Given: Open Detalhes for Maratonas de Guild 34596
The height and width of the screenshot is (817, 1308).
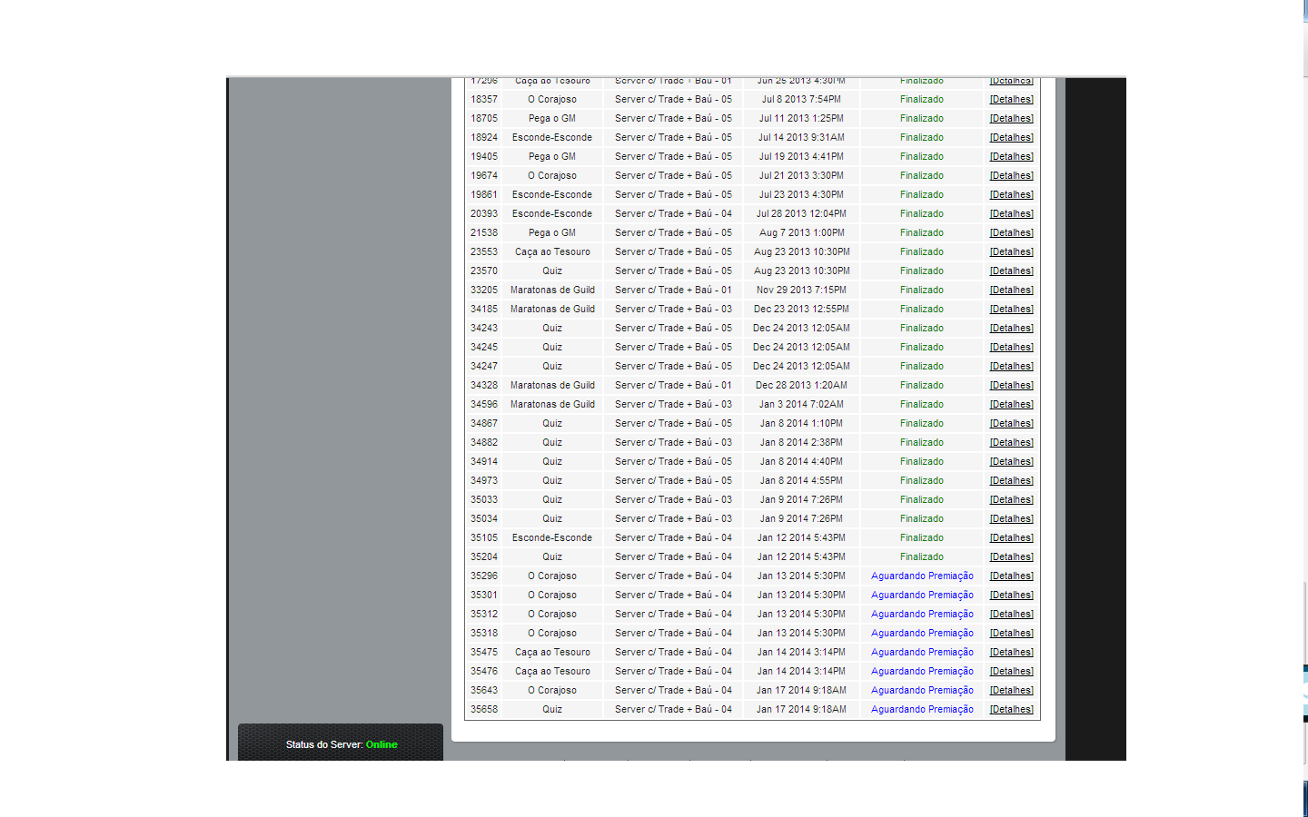Looking at the screenshot, I should pyautogui.click(x=1011, y=405).
